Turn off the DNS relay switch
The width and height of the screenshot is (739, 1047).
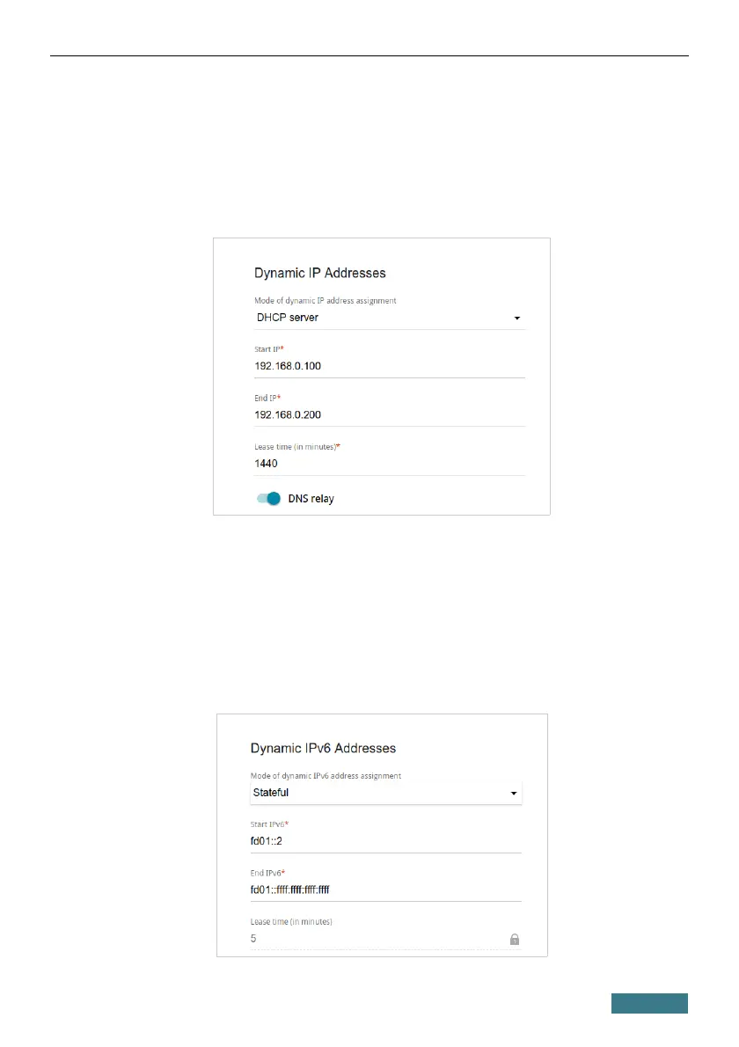269,499
